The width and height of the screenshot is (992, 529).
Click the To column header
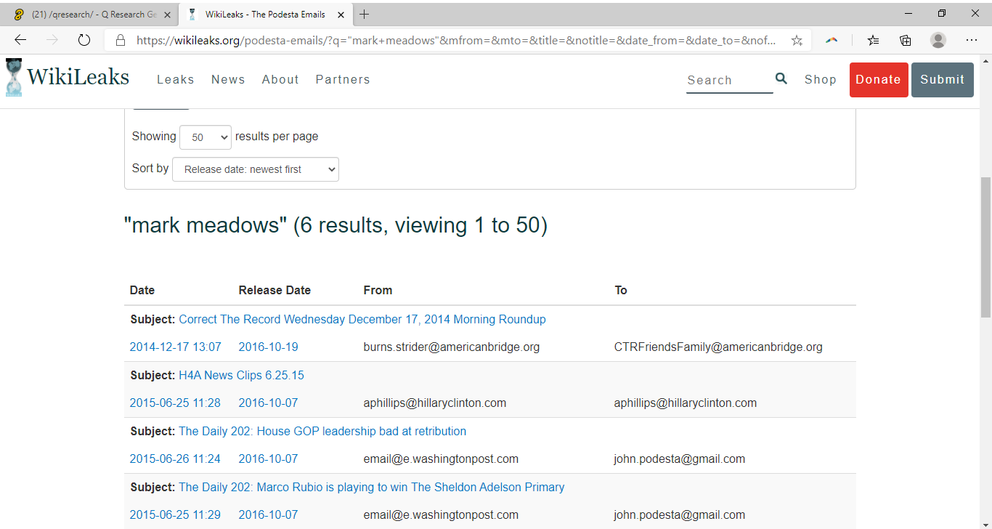tap(621, 291)
